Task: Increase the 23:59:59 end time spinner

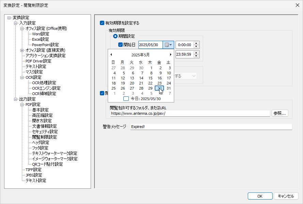Action: pos(196,52)
